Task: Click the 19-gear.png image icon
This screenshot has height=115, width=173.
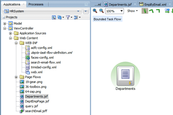Action: point(22,82)
